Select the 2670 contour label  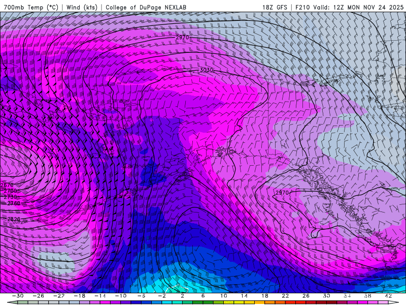7,185
